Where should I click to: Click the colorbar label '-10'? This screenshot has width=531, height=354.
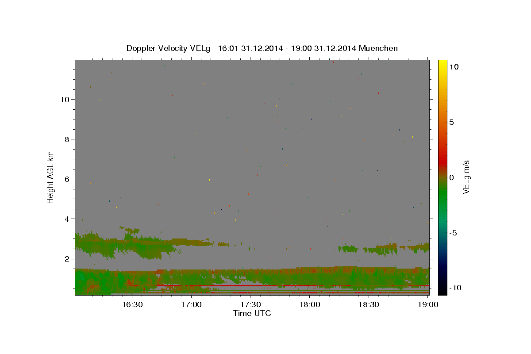(x=456, y=288)
